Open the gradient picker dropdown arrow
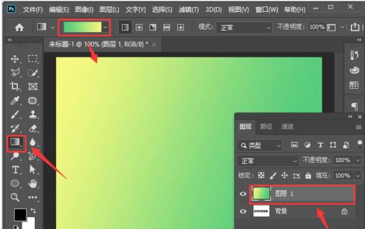 (105, 27)
